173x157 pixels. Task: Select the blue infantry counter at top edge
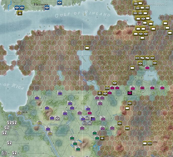60,3
